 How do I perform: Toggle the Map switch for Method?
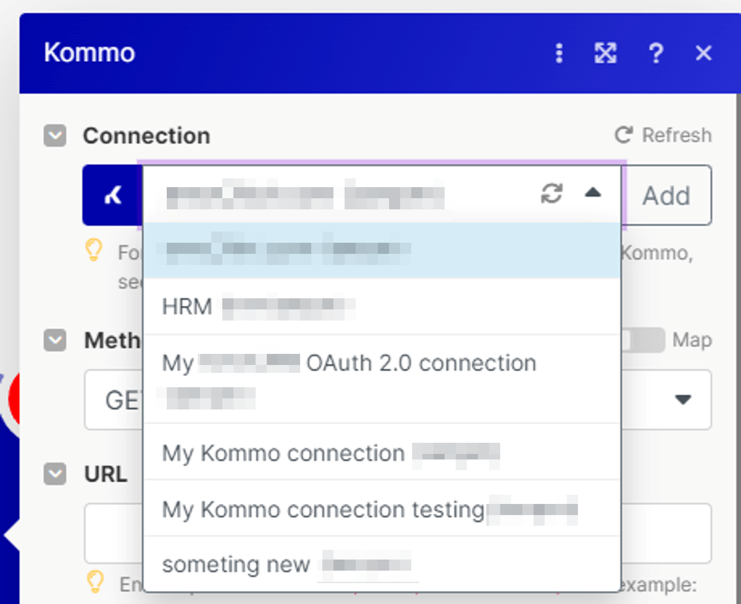643,340
